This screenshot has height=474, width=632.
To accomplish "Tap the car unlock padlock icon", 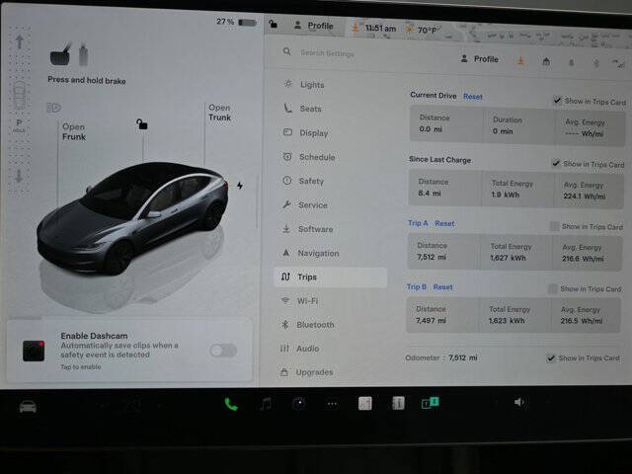I will coord(141,124).
